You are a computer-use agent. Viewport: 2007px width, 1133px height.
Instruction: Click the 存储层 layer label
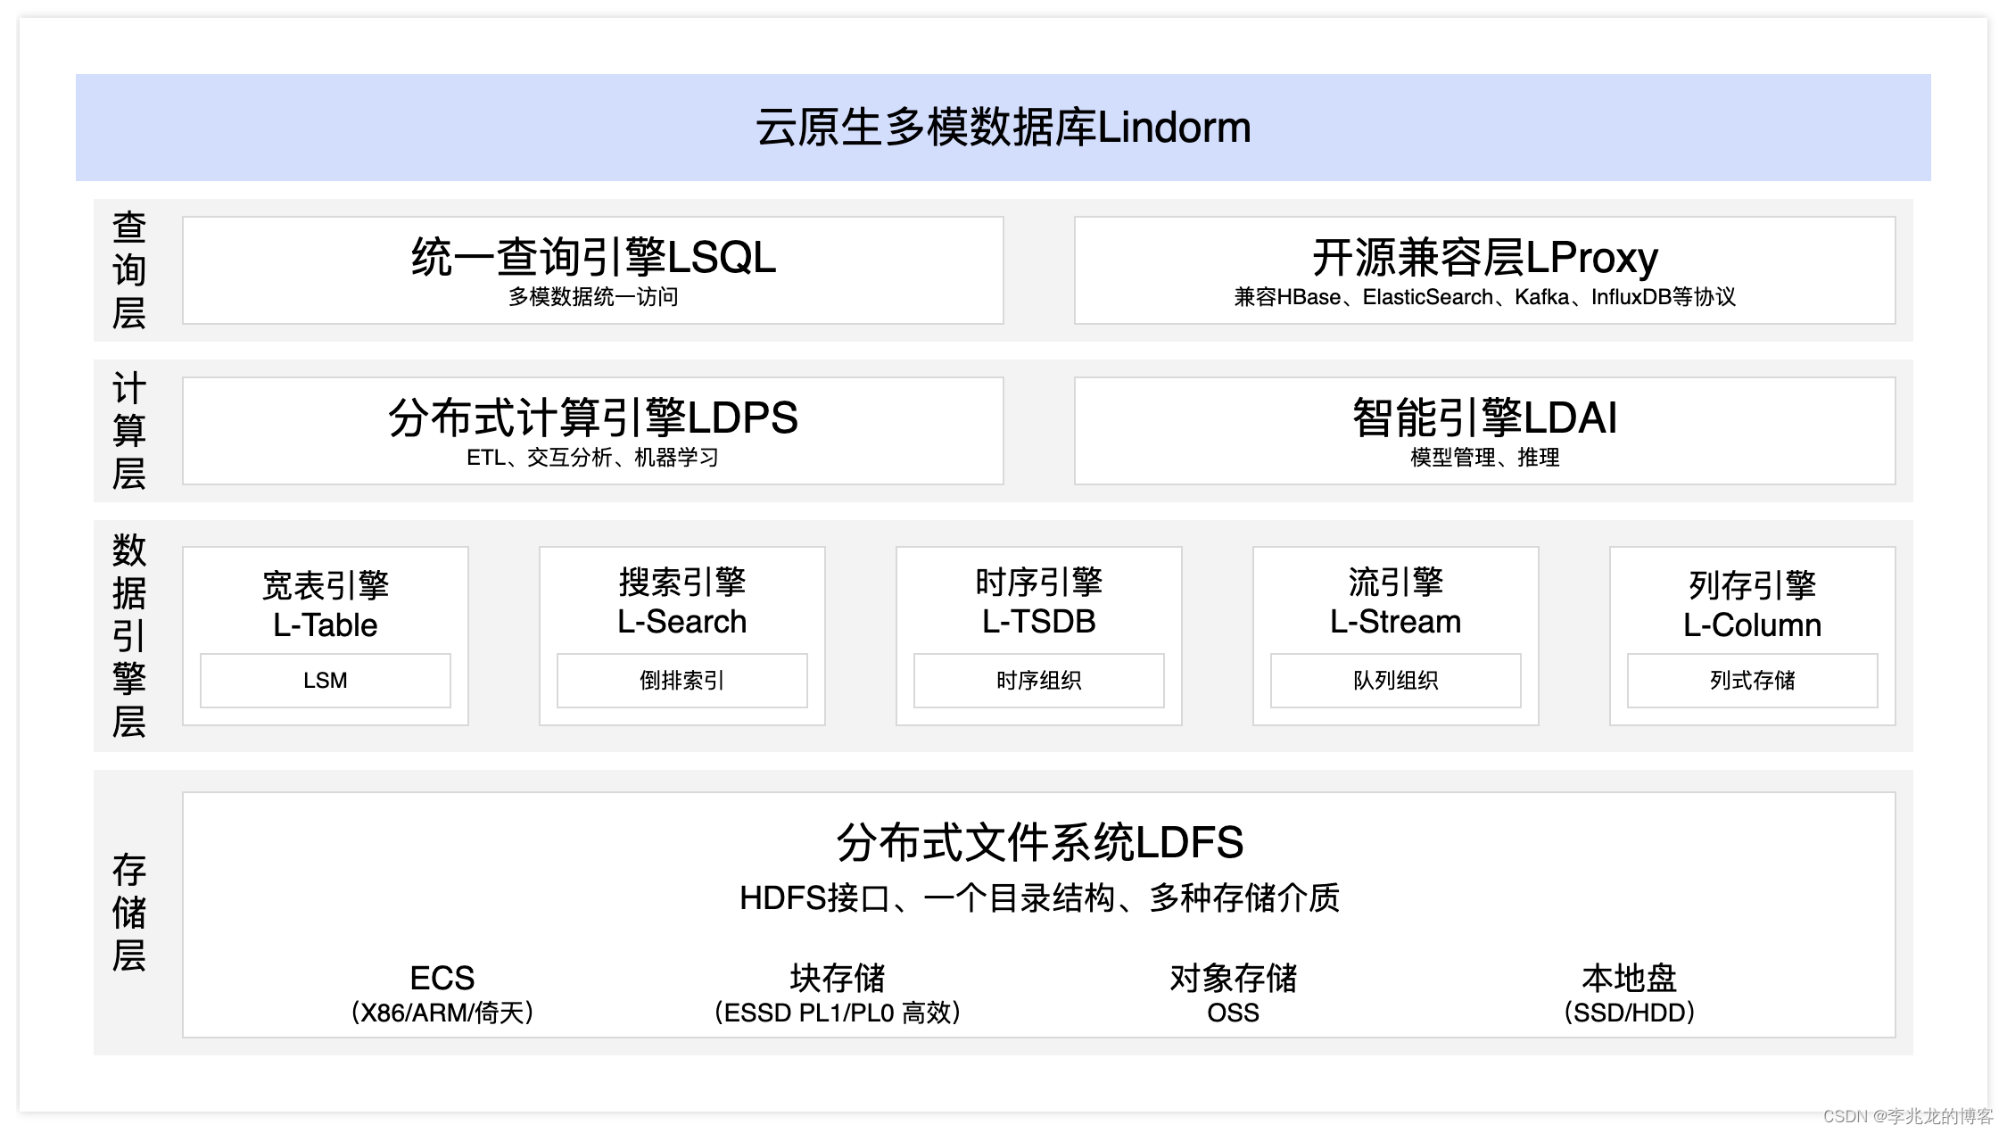click(x=129, y=913)
